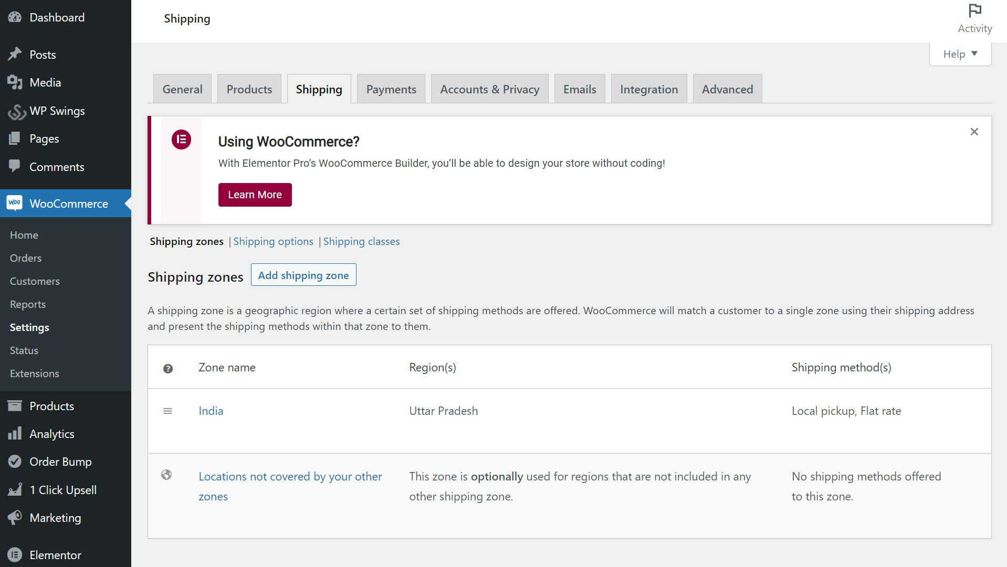Open the Accounts & Privacy tab
Viewport: 1007px width, 567px height.
pos(489,89)
